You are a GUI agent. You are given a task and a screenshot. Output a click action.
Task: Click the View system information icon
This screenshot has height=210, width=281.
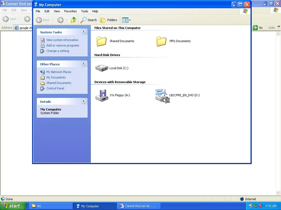(x=43, y=40)
